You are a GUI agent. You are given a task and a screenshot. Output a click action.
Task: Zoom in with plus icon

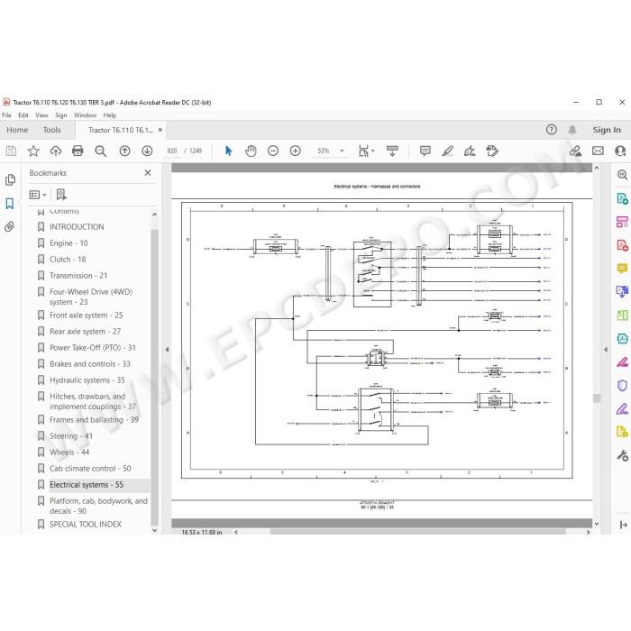pyautogui.click(x=296, y=151)
